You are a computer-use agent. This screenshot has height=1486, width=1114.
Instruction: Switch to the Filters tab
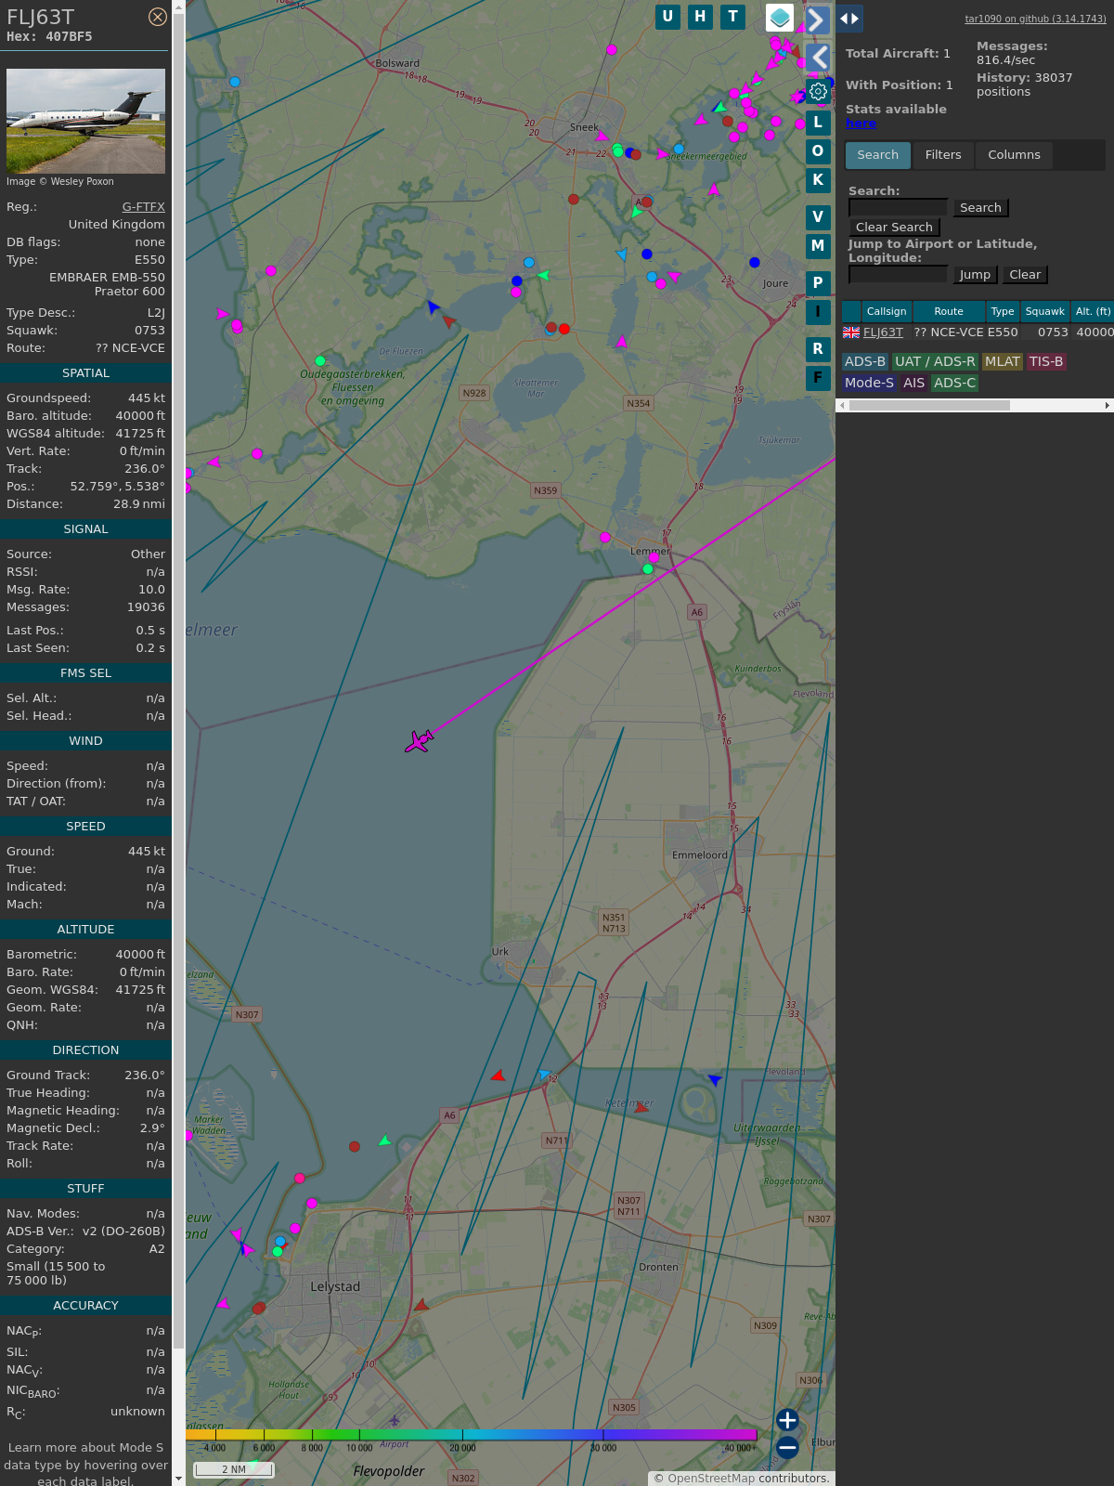[943, 155]
